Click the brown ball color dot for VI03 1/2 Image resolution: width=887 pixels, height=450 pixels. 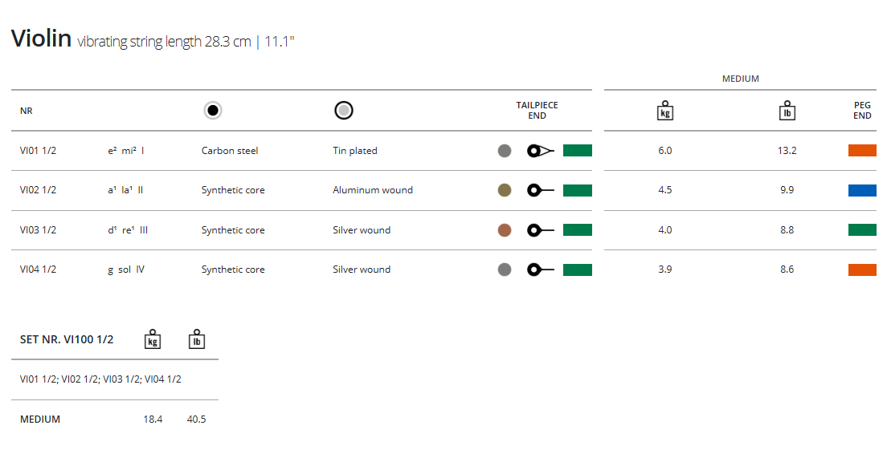[505, 230]
